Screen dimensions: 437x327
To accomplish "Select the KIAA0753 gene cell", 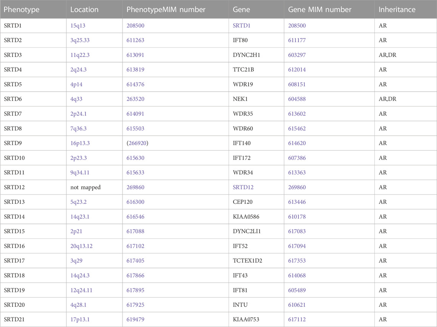I will (256, 319).
